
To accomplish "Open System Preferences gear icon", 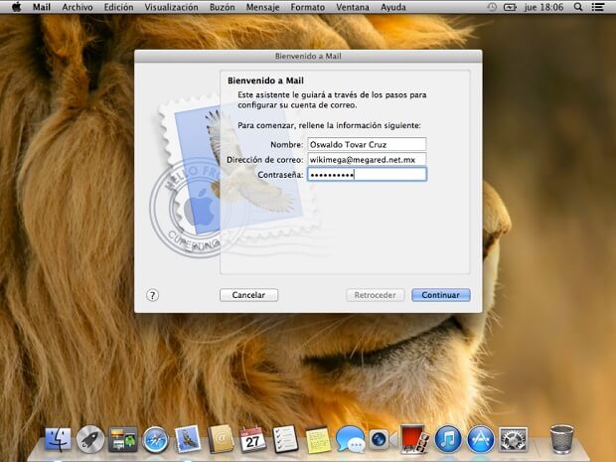I will 513,439.
